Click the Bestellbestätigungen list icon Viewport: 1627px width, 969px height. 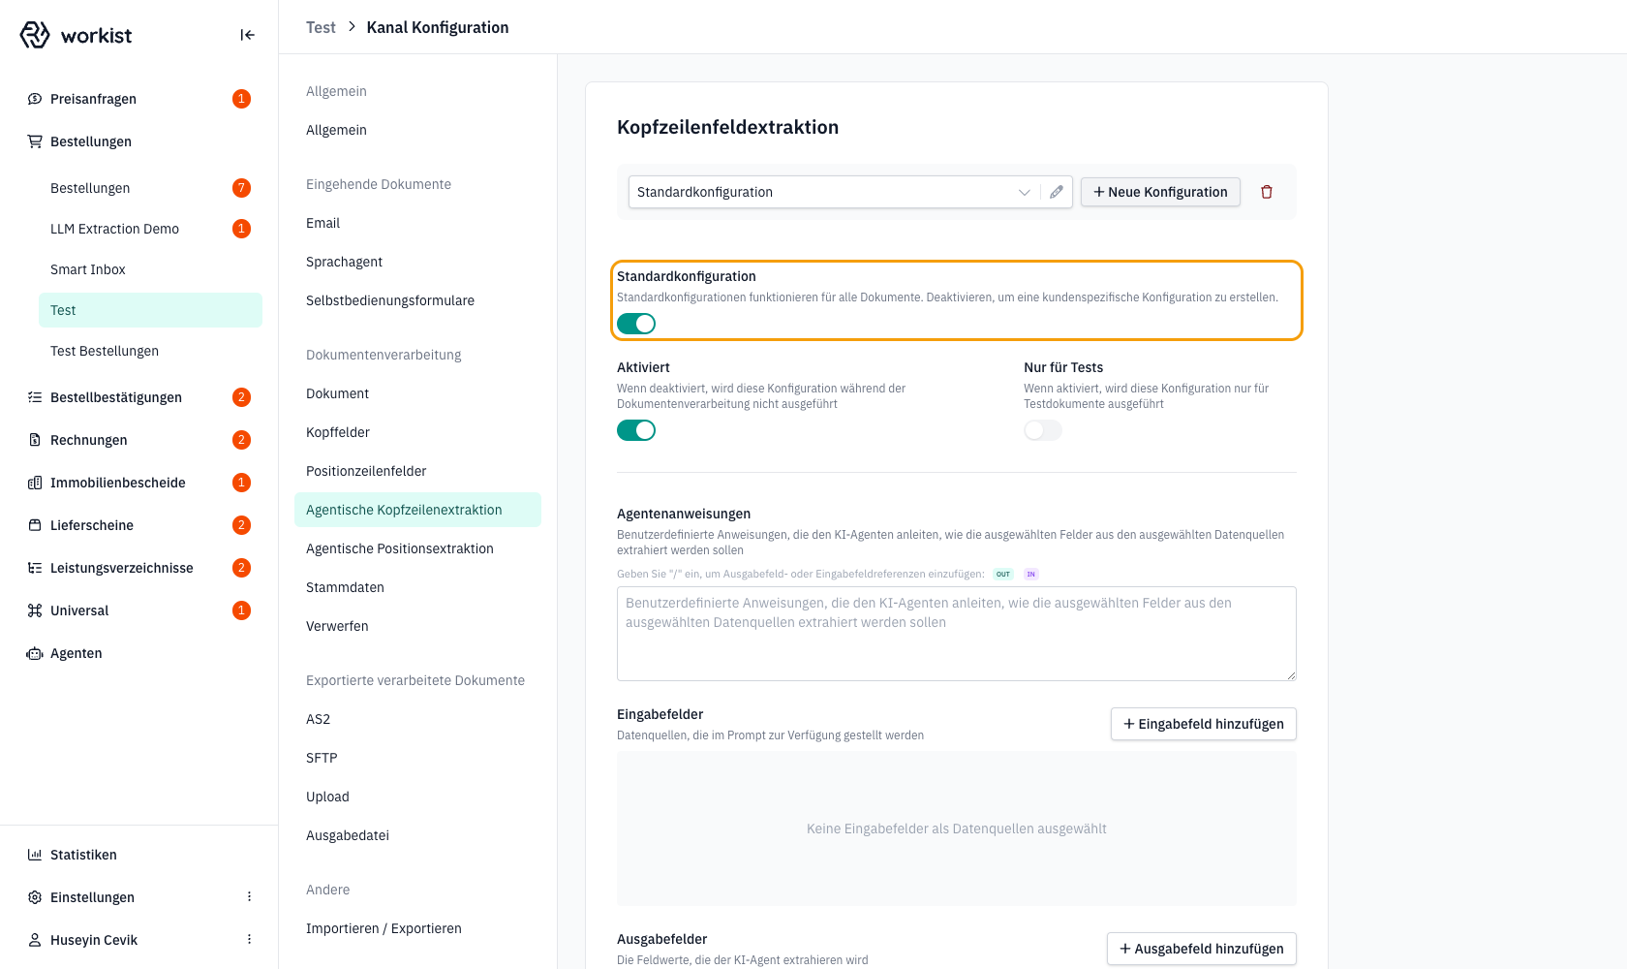click(x=35, y=397)
